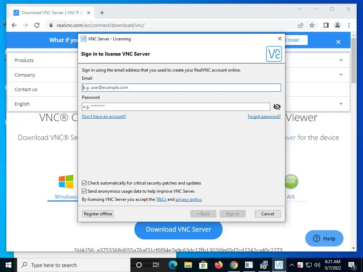Select the Download VNC Server tab

pyautogui.click(x=52, y=13)
